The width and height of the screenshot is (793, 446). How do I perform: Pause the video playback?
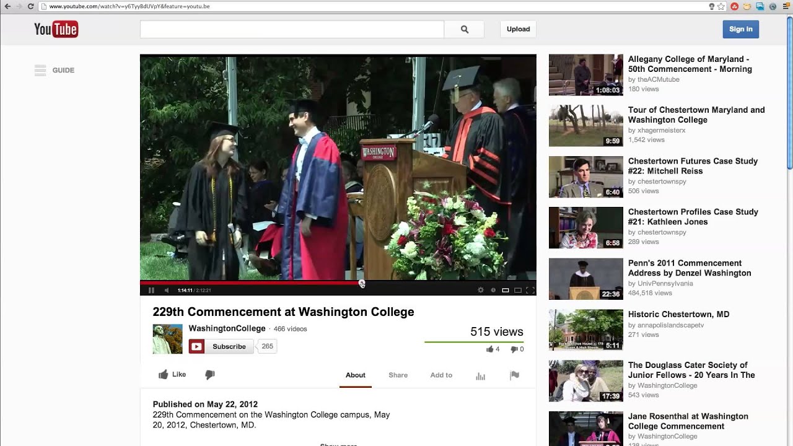click(151, 290)
